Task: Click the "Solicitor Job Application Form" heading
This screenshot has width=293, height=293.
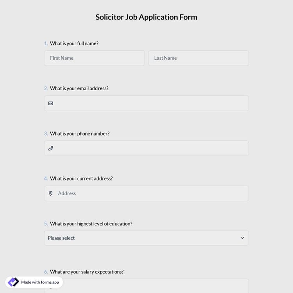Action: tap(146, 17)
